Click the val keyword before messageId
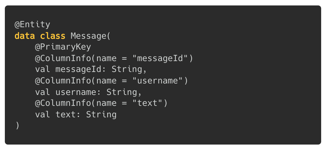Screen dimensions: 326x150 tap(43, 70)
